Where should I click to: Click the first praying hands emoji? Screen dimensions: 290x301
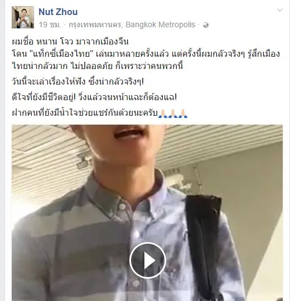coord(163,114)
